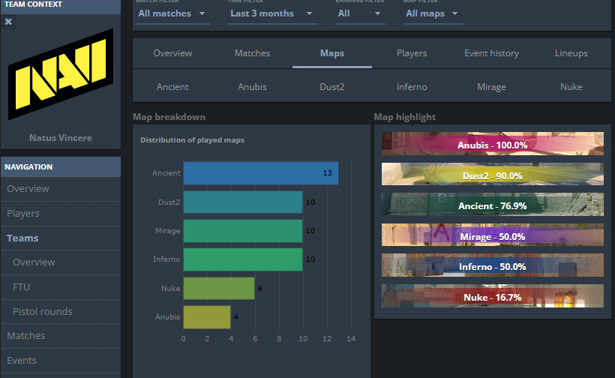Screen dimensions: 615x378
Task: Select the Ancient map sub-tab
Action: pos(172,87)
